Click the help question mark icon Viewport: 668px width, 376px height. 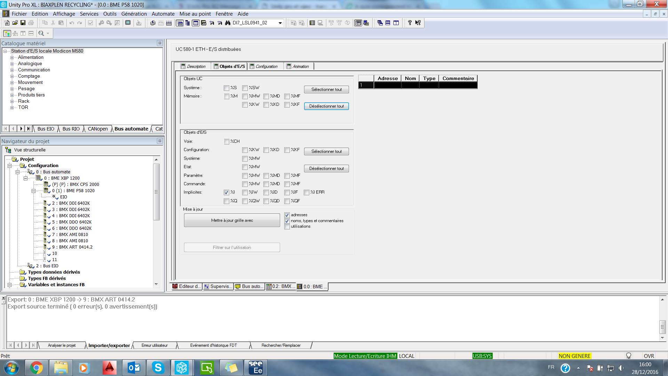pyautogui.click(x=410, y=23)
